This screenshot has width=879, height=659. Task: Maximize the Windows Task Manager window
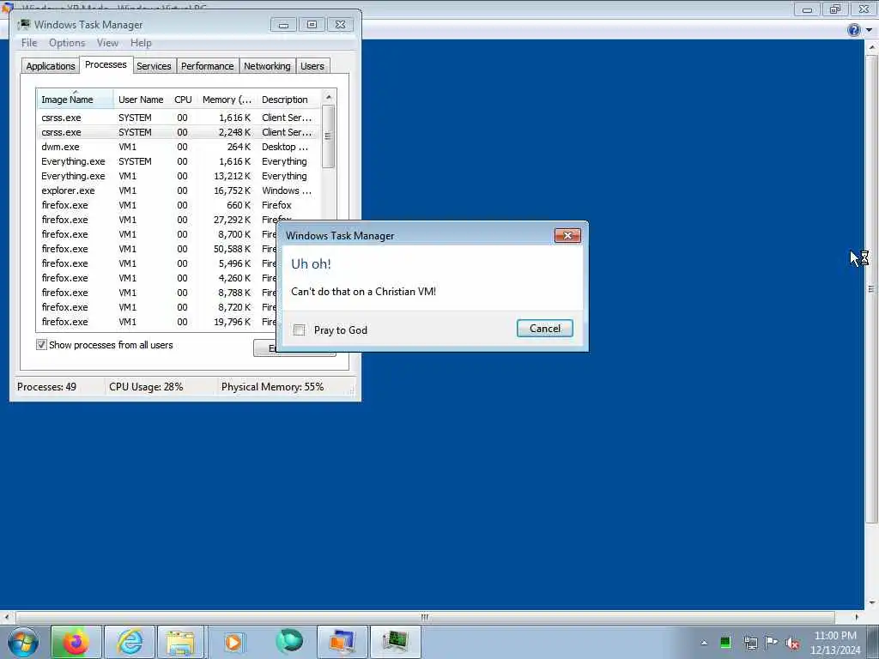312,25
